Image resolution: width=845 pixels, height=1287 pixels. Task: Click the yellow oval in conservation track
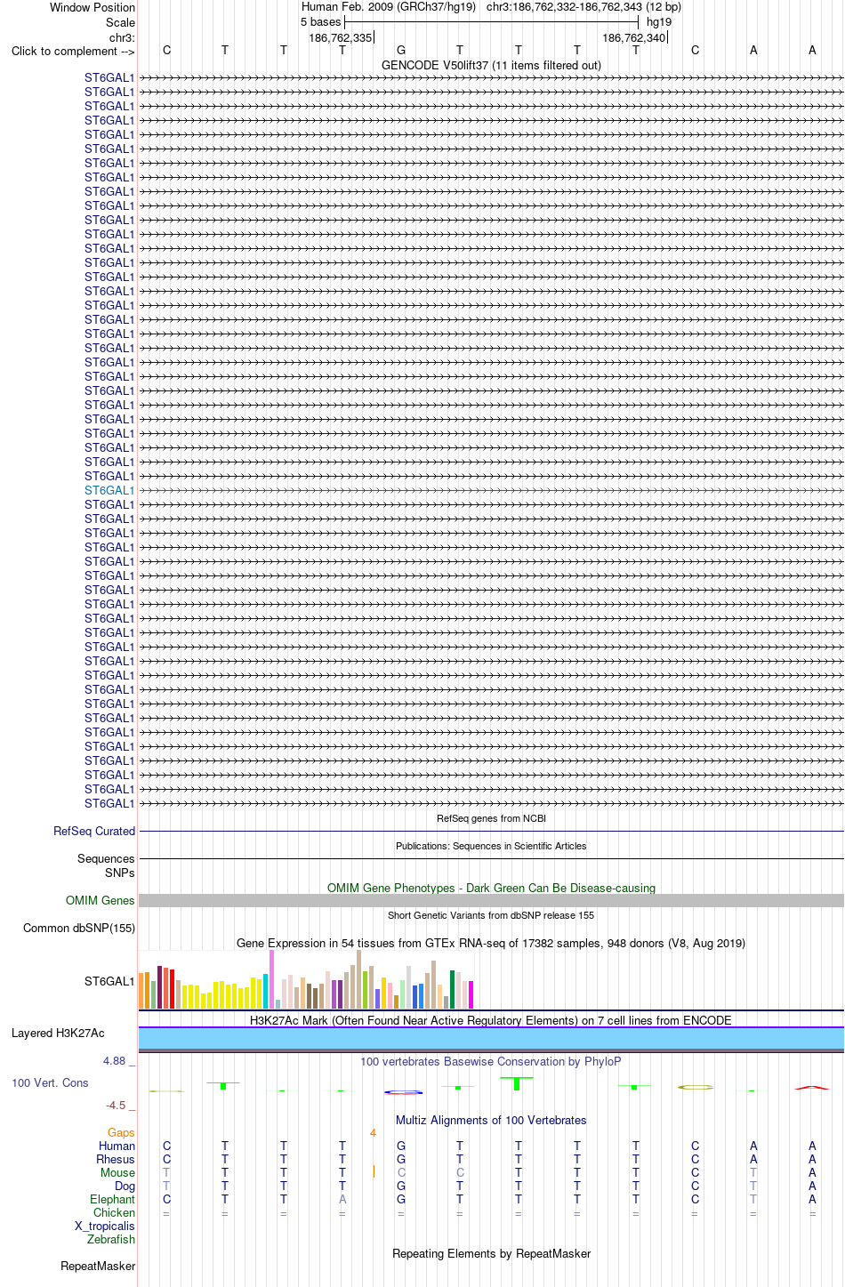click(x=695, y=1087)
